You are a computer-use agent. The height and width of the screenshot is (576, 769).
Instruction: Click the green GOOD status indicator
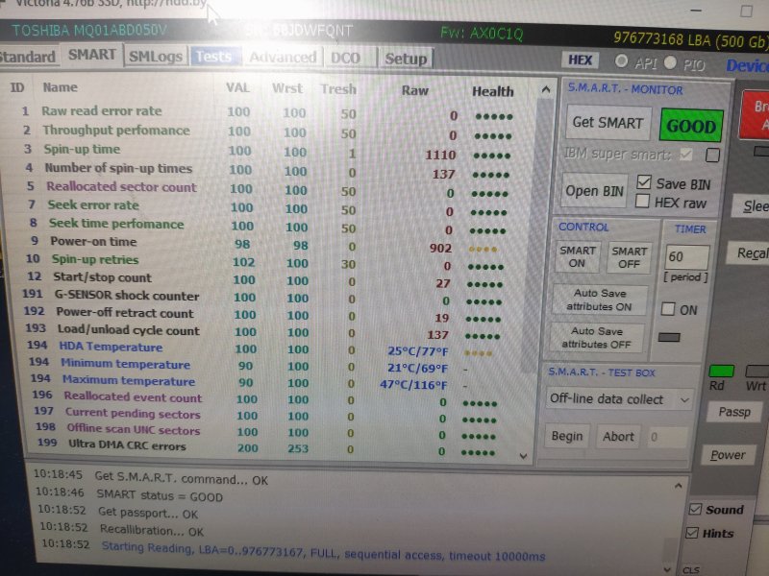click(x=692, y=125)
